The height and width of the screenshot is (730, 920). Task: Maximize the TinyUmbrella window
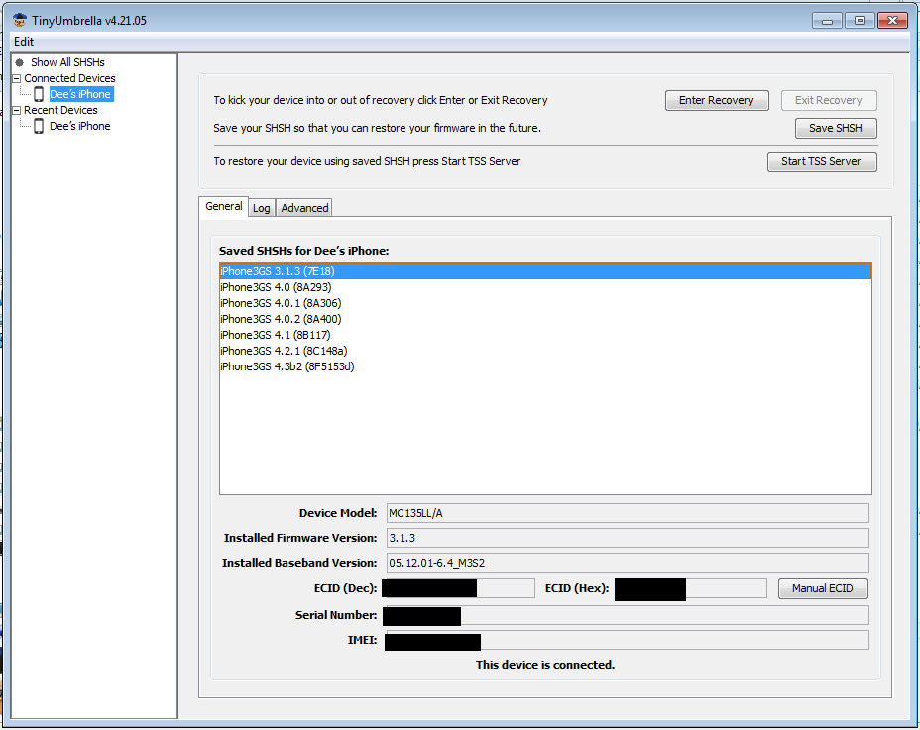click(x=861, y=21)
